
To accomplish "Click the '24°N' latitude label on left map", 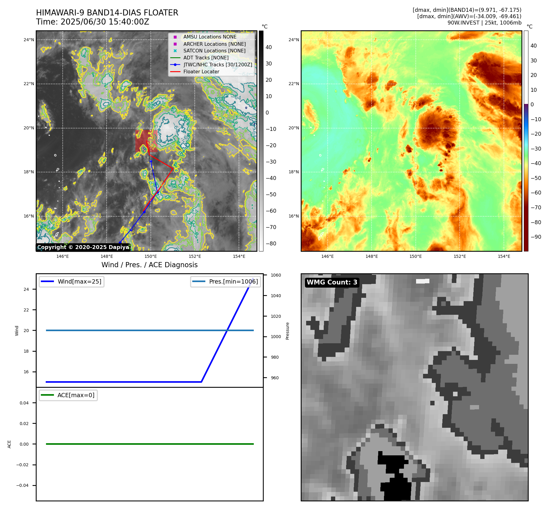I will [x=29, y=40].
